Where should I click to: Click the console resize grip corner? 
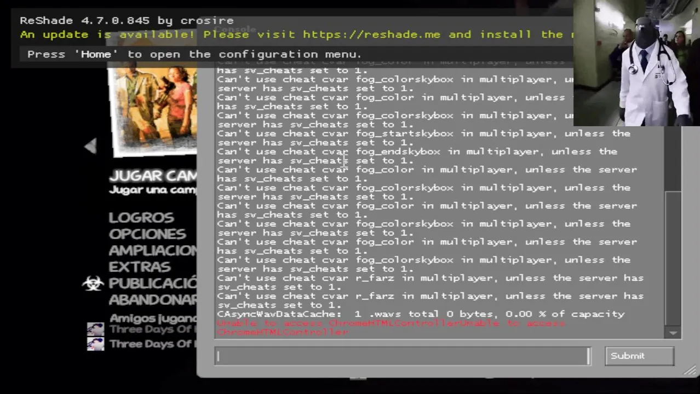click(x=690, y=370)
